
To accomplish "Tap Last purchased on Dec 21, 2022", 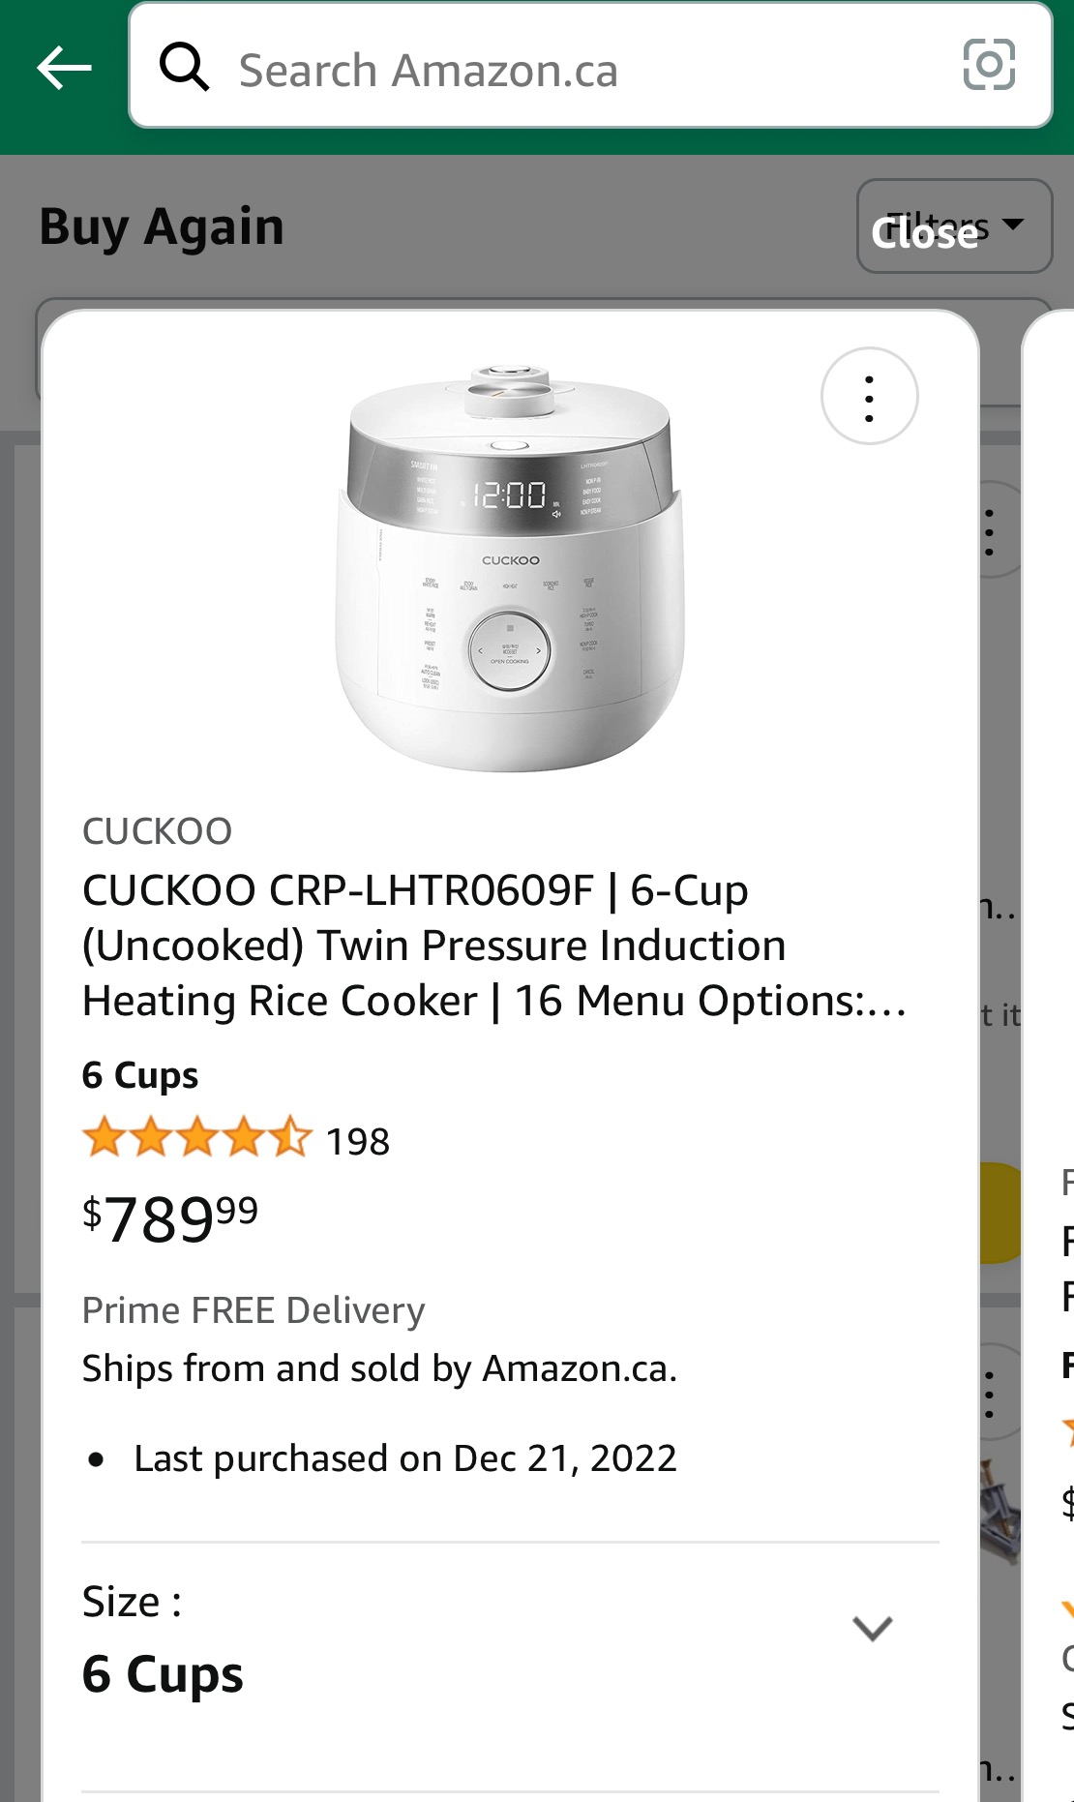I will pos(405,1458).
